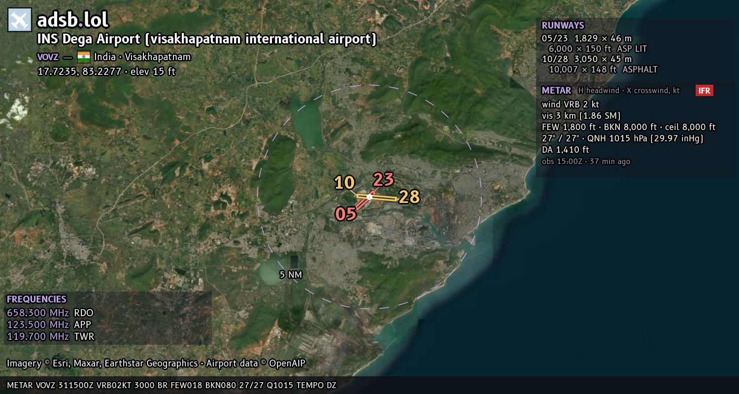
Task: Click the India · Visakhapatnam location text
Action: tap(142, 57)
